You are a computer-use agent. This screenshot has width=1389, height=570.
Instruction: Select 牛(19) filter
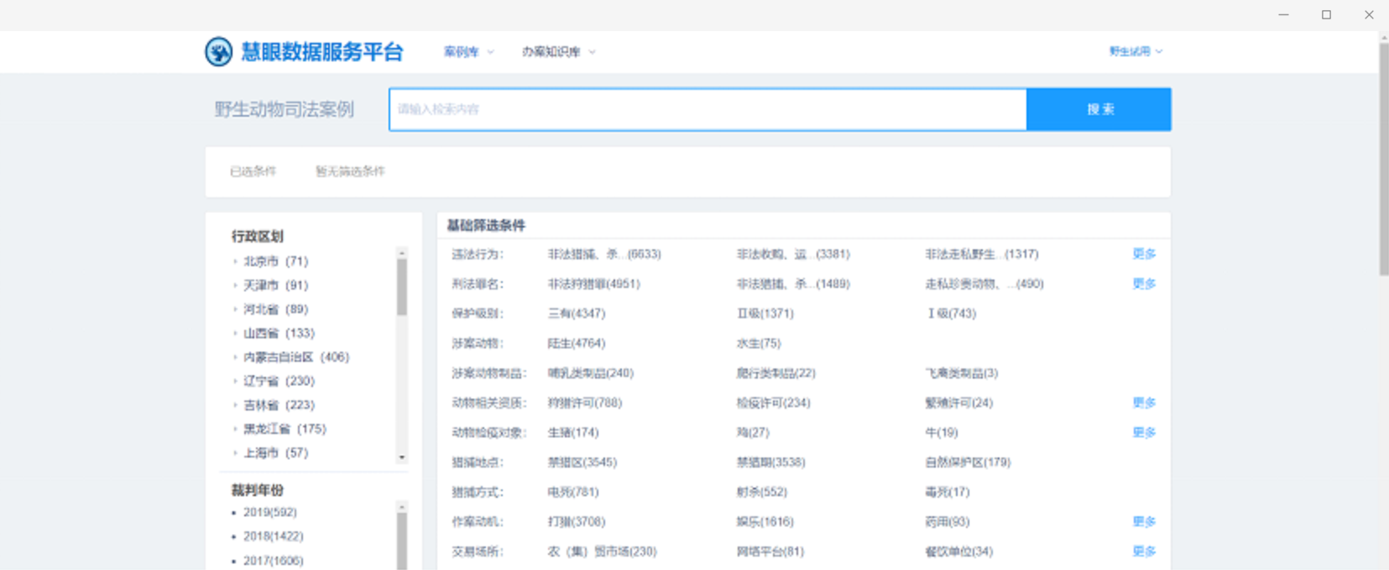942,432
